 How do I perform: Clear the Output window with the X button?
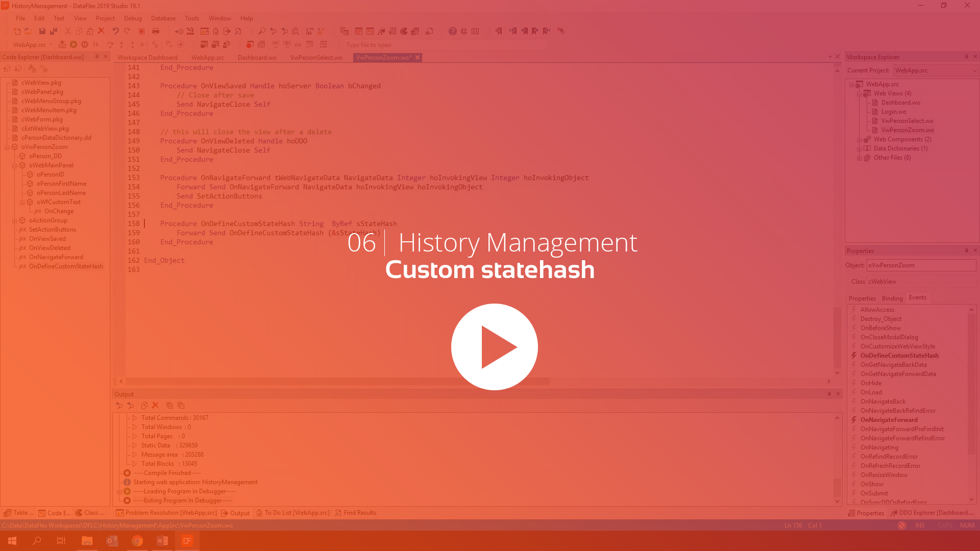[x=156, y=405]
